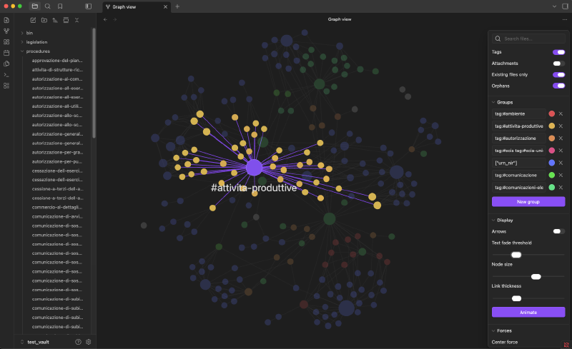Screen dimensions: 572x349
Task: Create a new note in explorer
Action: pos(33,20)
